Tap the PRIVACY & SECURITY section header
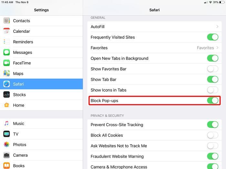The height and width of the screenshot is (169, 226). [107, 116]
